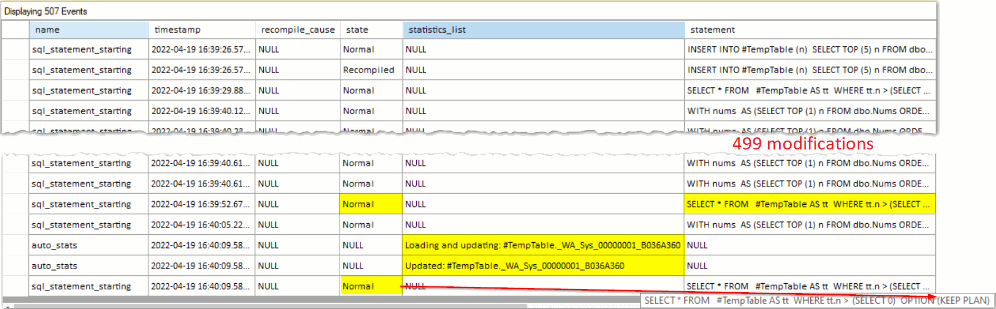Click NULL statistics_list in 16:39:52.67 row
996x309 pixels.
543,204
